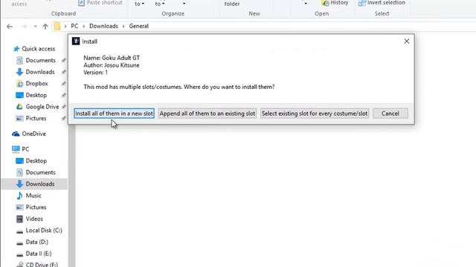
Task: Open the Data (D:) drive
Action: (x=36, y=242)
